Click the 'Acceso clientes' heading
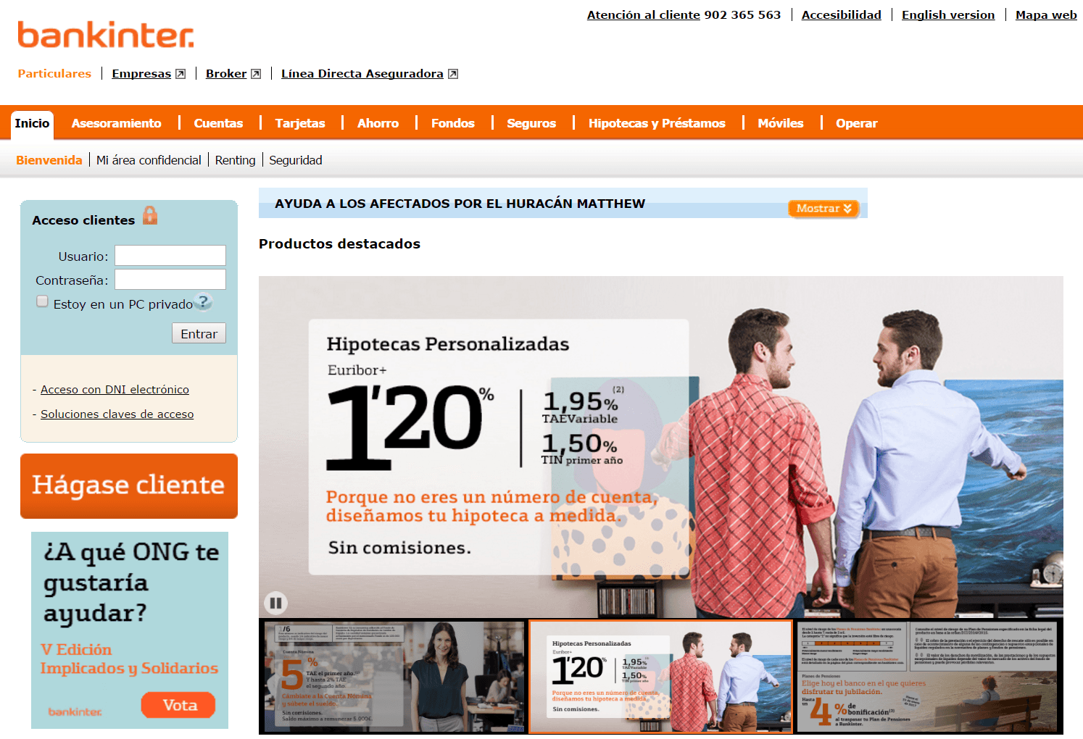The image size is (1083, 739). [x=83, y=220]
